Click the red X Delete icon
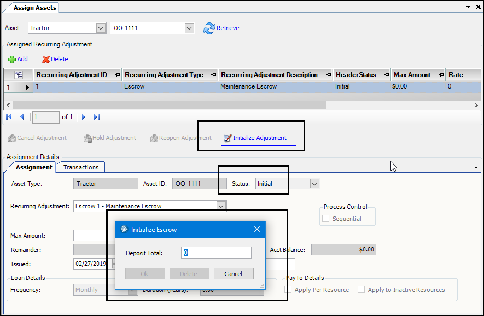Screen dimensions: 484x316 tap(46, 59)
